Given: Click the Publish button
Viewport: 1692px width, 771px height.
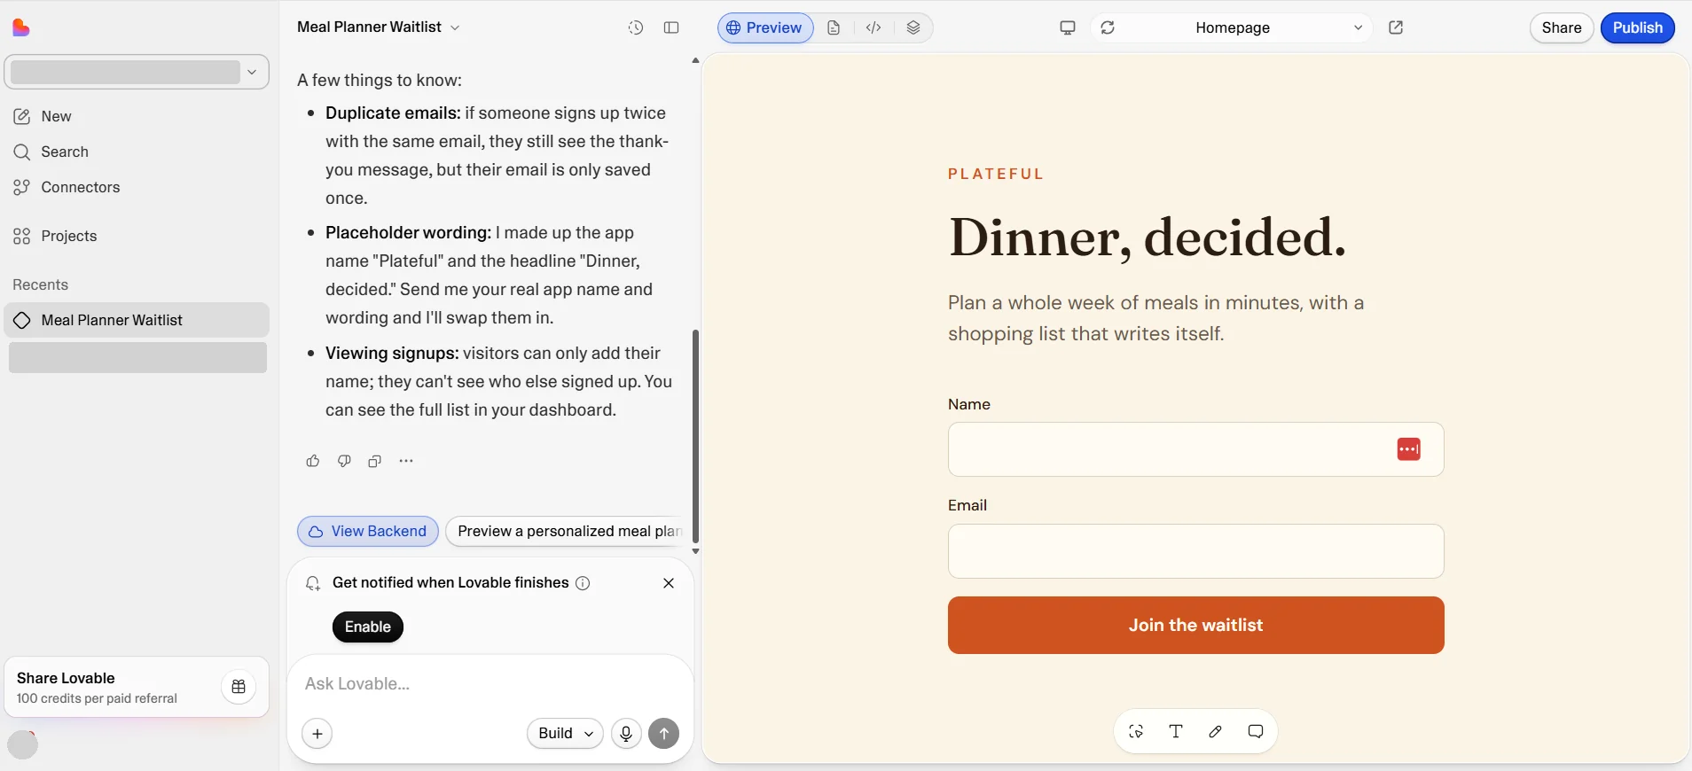Looking at the screenshot, I should [x=1638, y=27].
